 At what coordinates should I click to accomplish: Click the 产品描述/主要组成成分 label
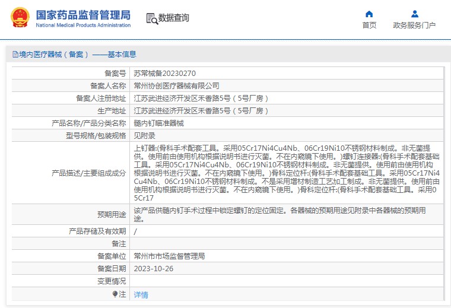89,173
